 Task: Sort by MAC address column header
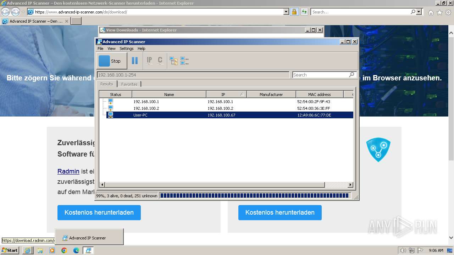click(x=319, y=95)
